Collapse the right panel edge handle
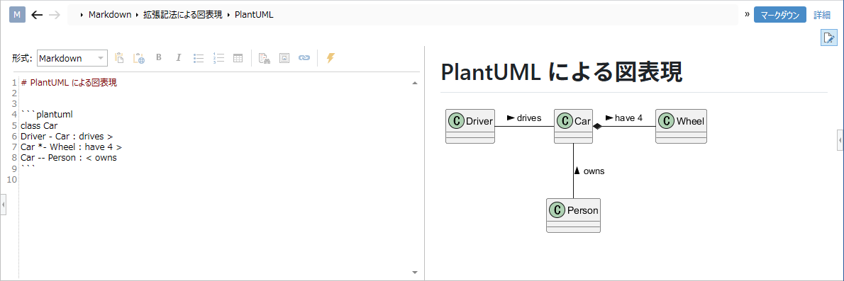The width and height of the screenshot is (844, 281). pos(840,139)
